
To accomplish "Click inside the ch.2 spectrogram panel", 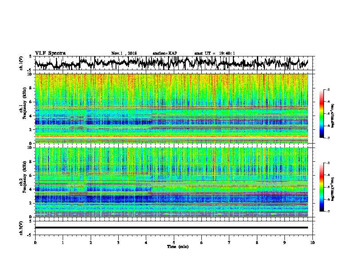I will 172,182.
